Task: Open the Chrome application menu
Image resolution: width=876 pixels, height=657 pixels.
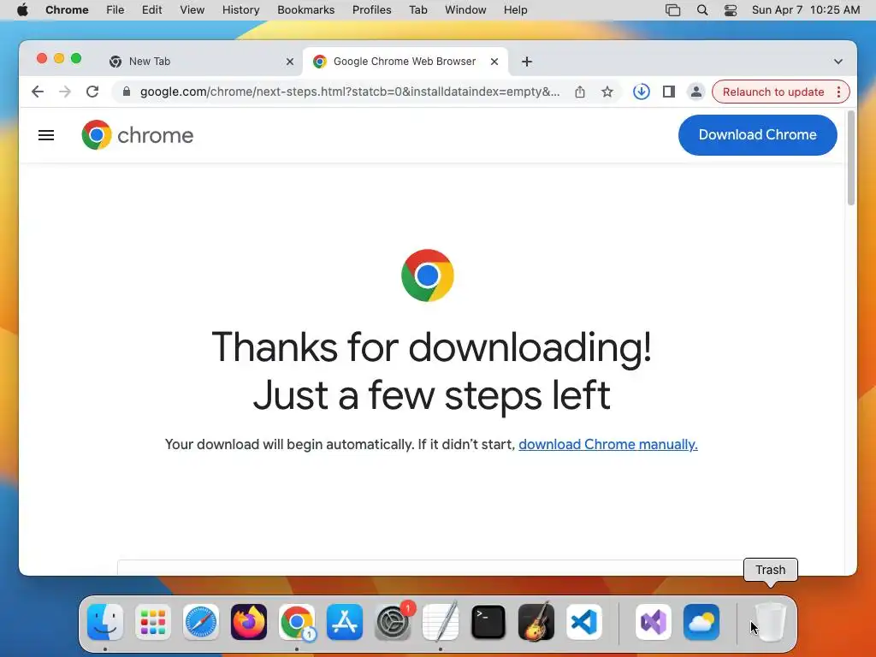Action: pyautogui.click(x=67, y=10)
